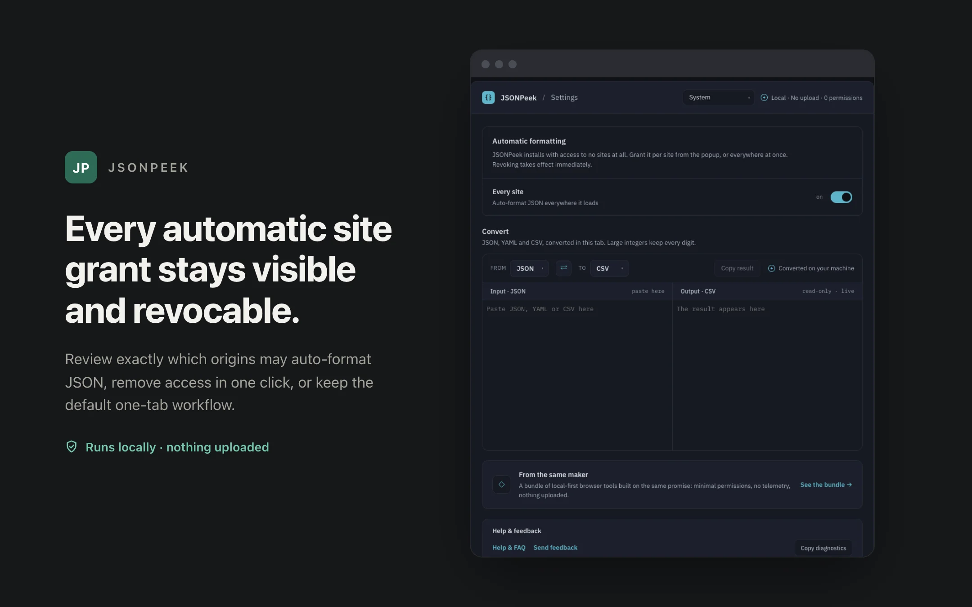Viewport: 972px width, 607px height.
Task: Open the TO format dropdown showing CSV
Action: pyautogui.click(x=609, y=268)
